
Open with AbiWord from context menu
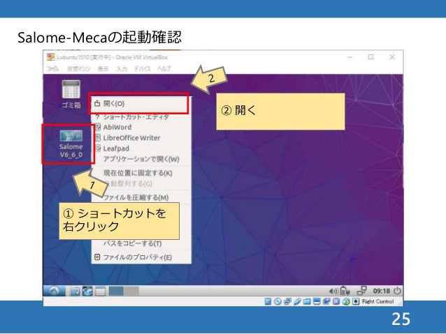pos(141,127)
